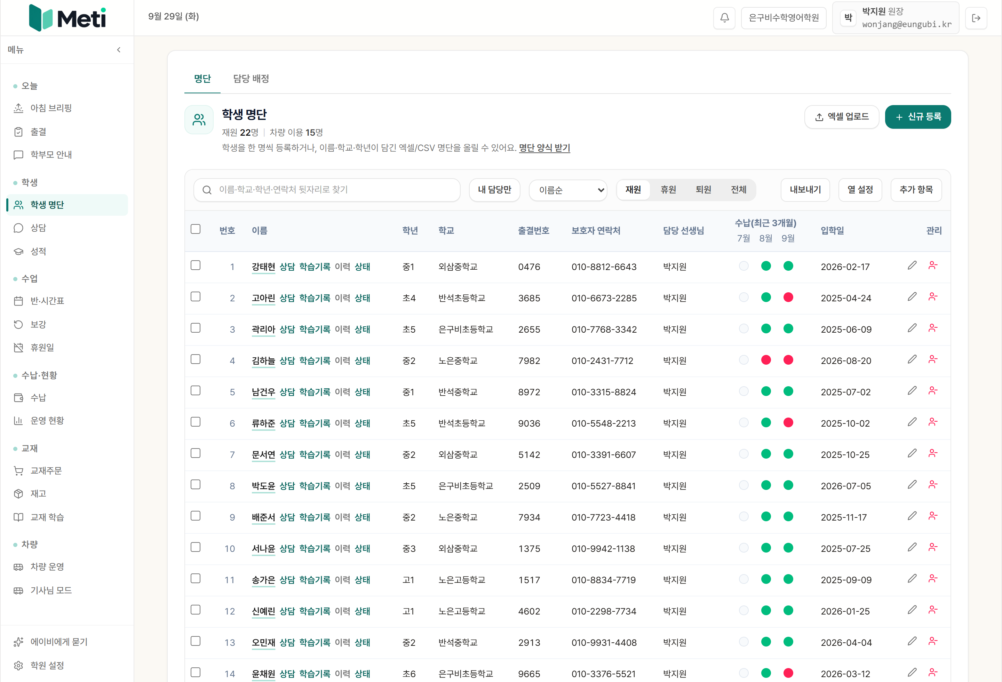Open the 명단 양식 받기 link
The height and width of the screenshot is (682, 1002).
click(x=544, y=148)
